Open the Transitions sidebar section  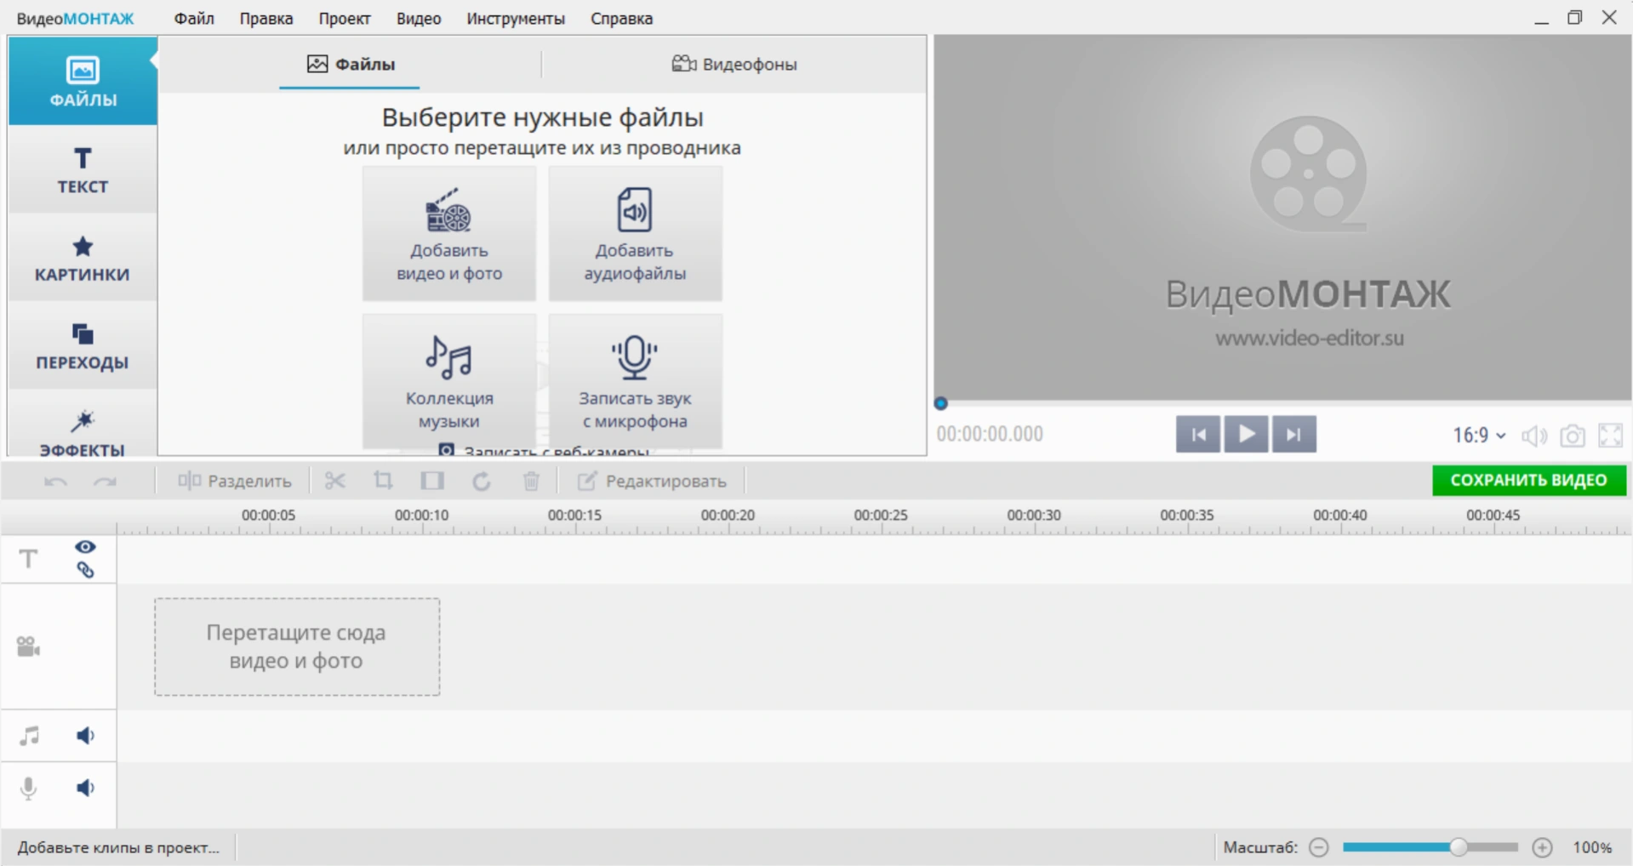(x=83, y=345)
